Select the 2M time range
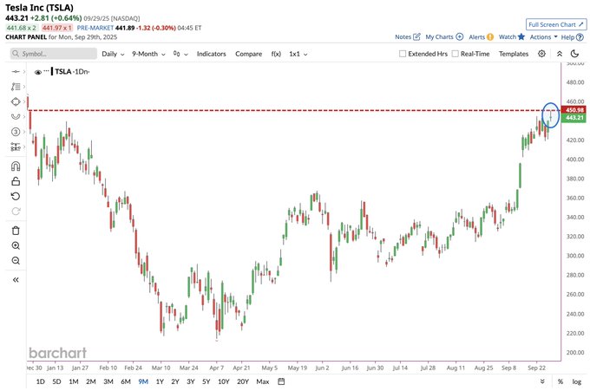This screenshot has height=391, width=590. click(91, 381)
